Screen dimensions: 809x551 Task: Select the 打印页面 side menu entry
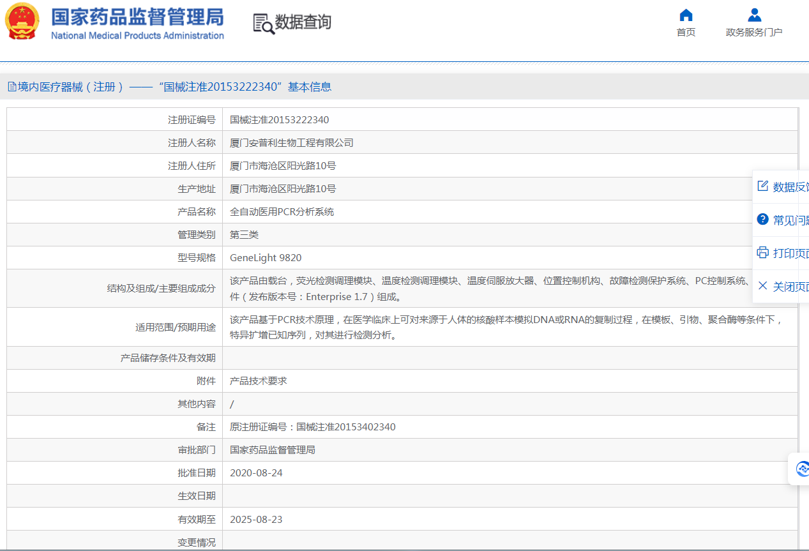tap(781, 253)
